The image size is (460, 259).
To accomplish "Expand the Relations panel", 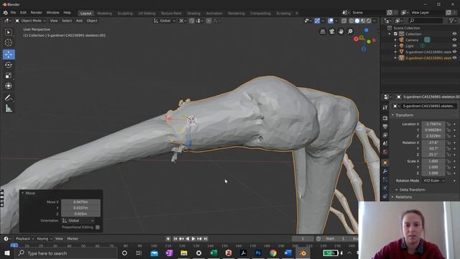I will click(x=403, y=197).
